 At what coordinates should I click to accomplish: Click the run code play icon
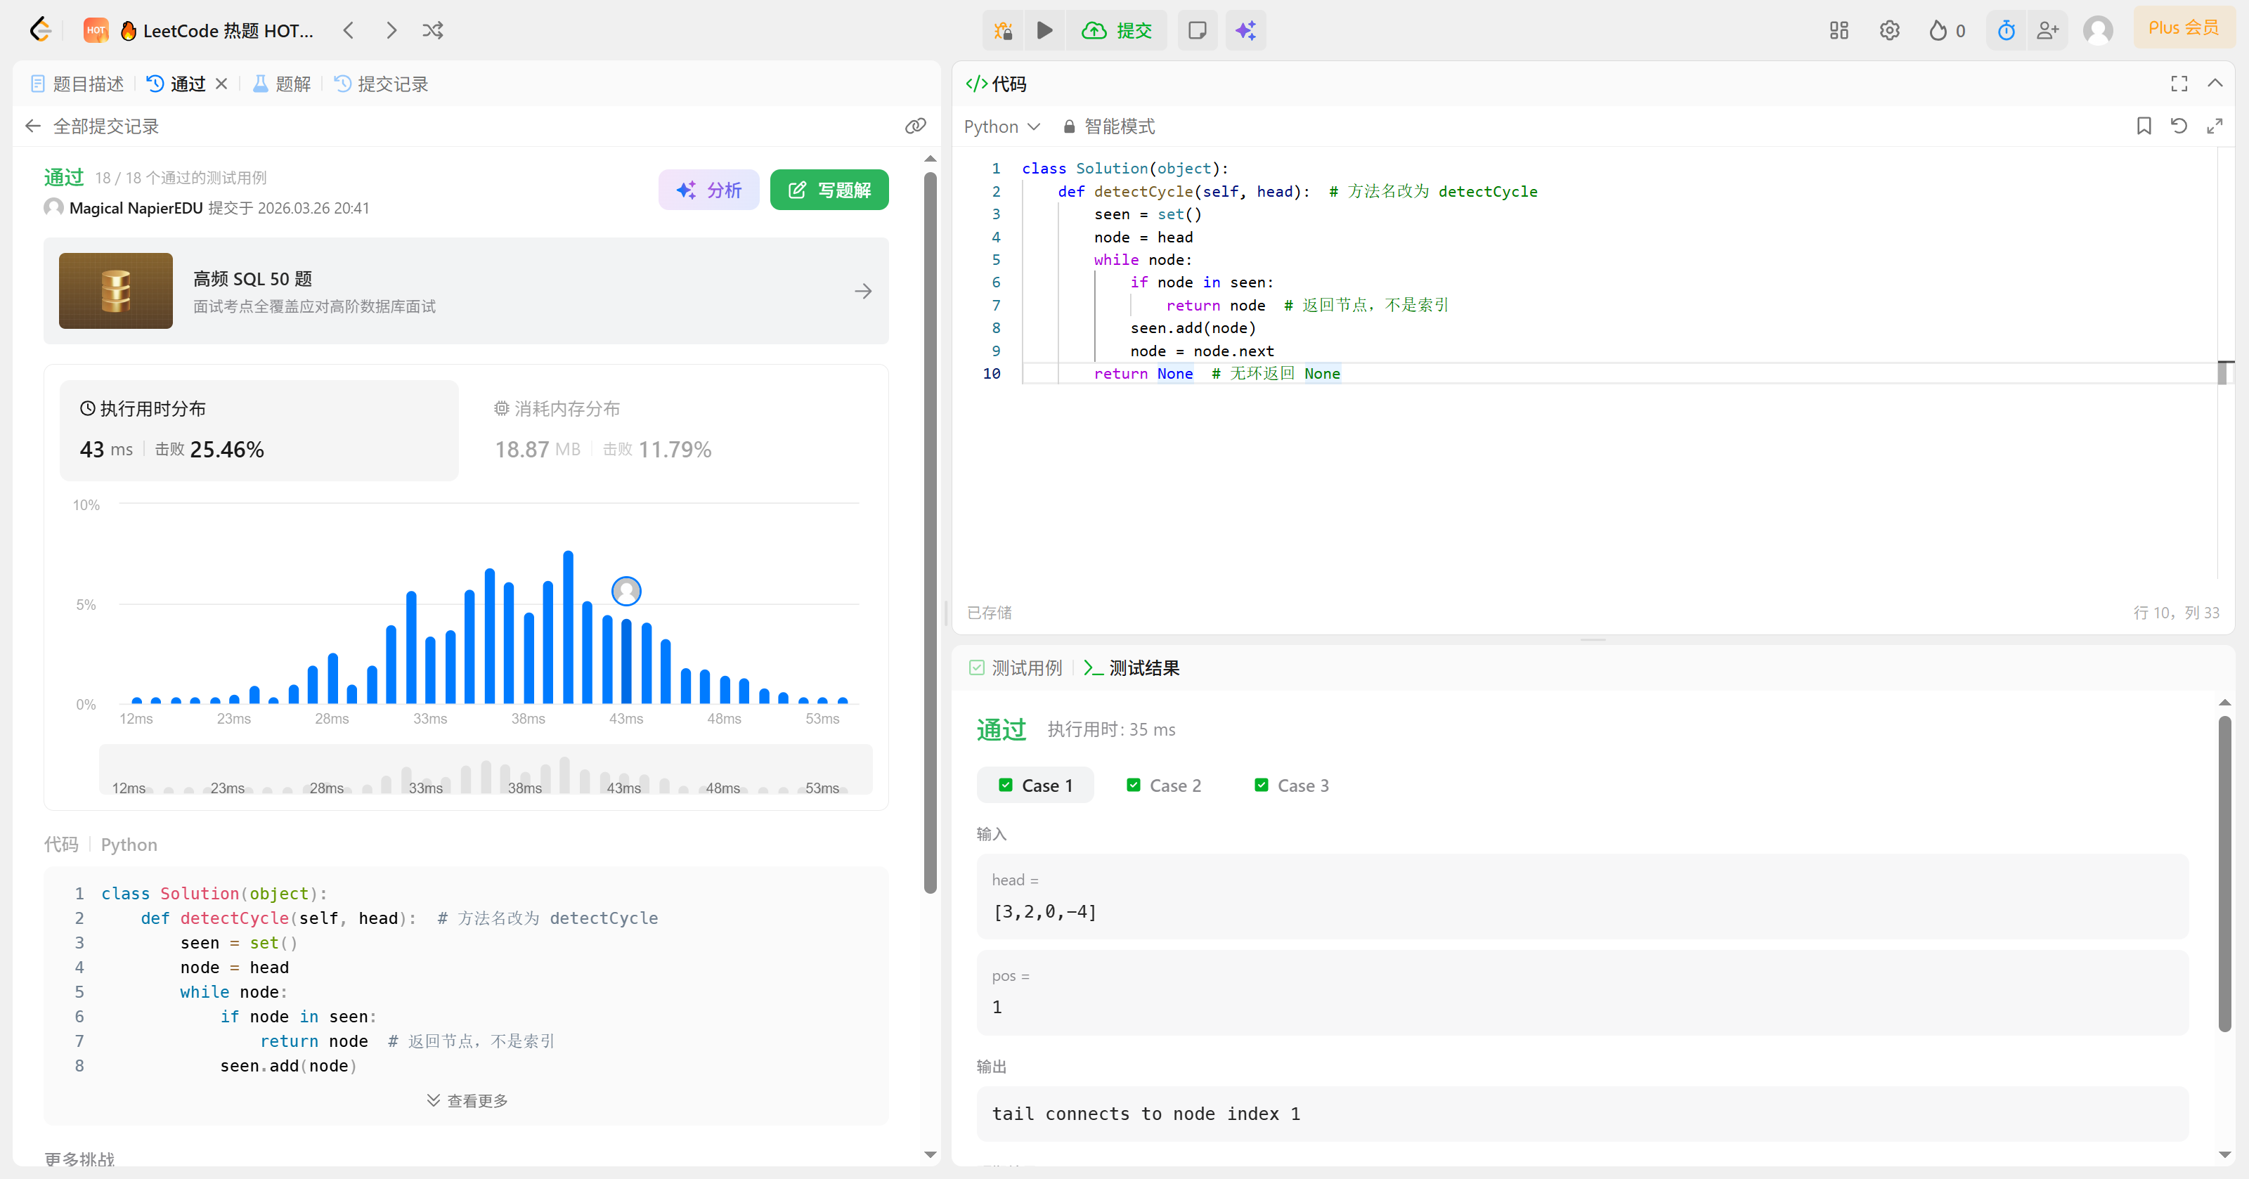(1044, 30)
